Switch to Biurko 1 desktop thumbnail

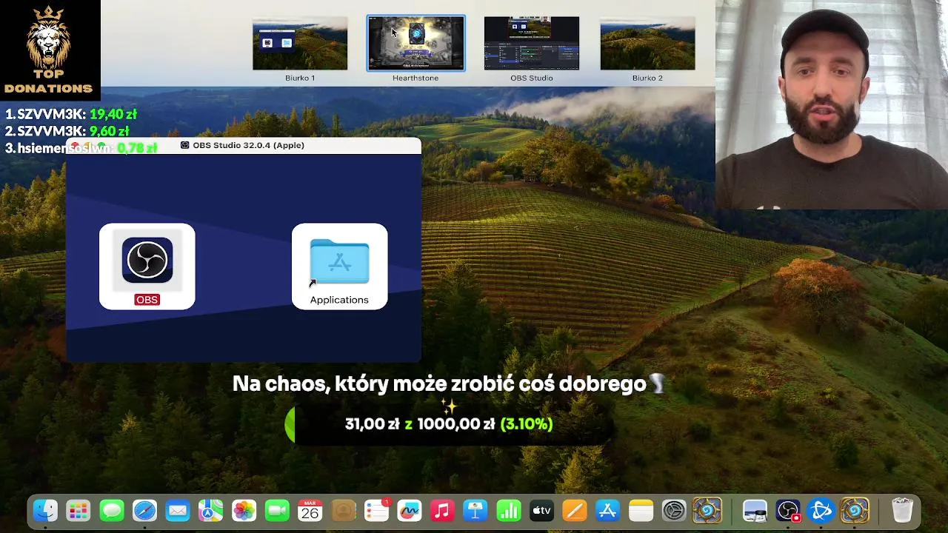(300, 44)
